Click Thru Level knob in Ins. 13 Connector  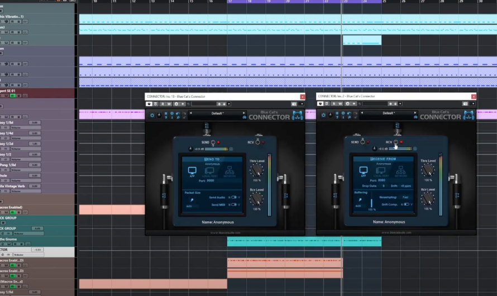pos(256,170)
